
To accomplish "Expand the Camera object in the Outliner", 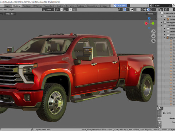I will (x=165, y=19).
